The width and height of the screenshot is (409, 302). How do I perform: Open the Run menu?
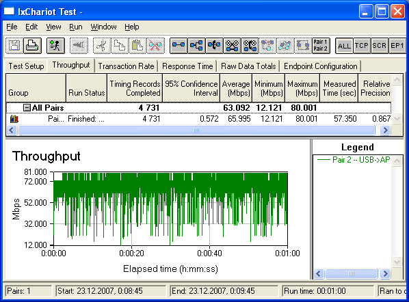pyautogui.click(x=76, y=27)
